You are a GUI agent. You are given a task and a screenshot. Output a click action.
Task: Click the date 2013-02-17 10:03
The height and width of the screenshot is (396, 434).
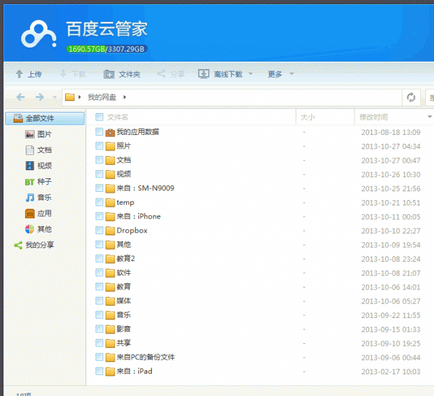click(391, 372)
